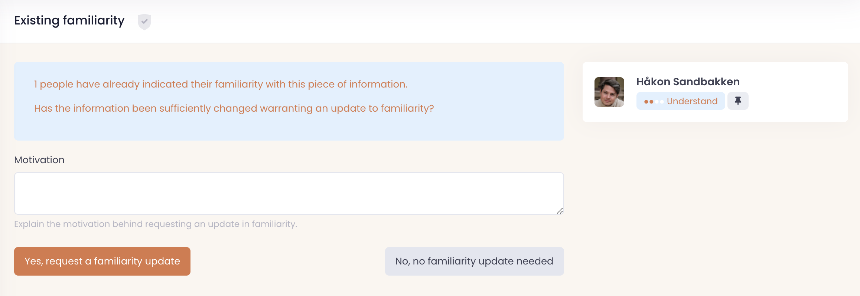Click the Motivation field label
Image resolution: width=860 pixels, height=296 pixels.
click(39, 160)
